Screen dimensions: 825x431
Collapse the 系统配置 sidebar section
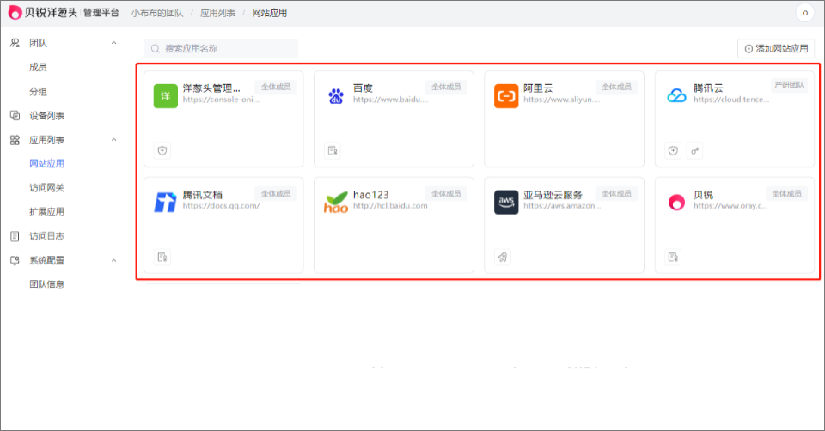[x=114, y=260]
